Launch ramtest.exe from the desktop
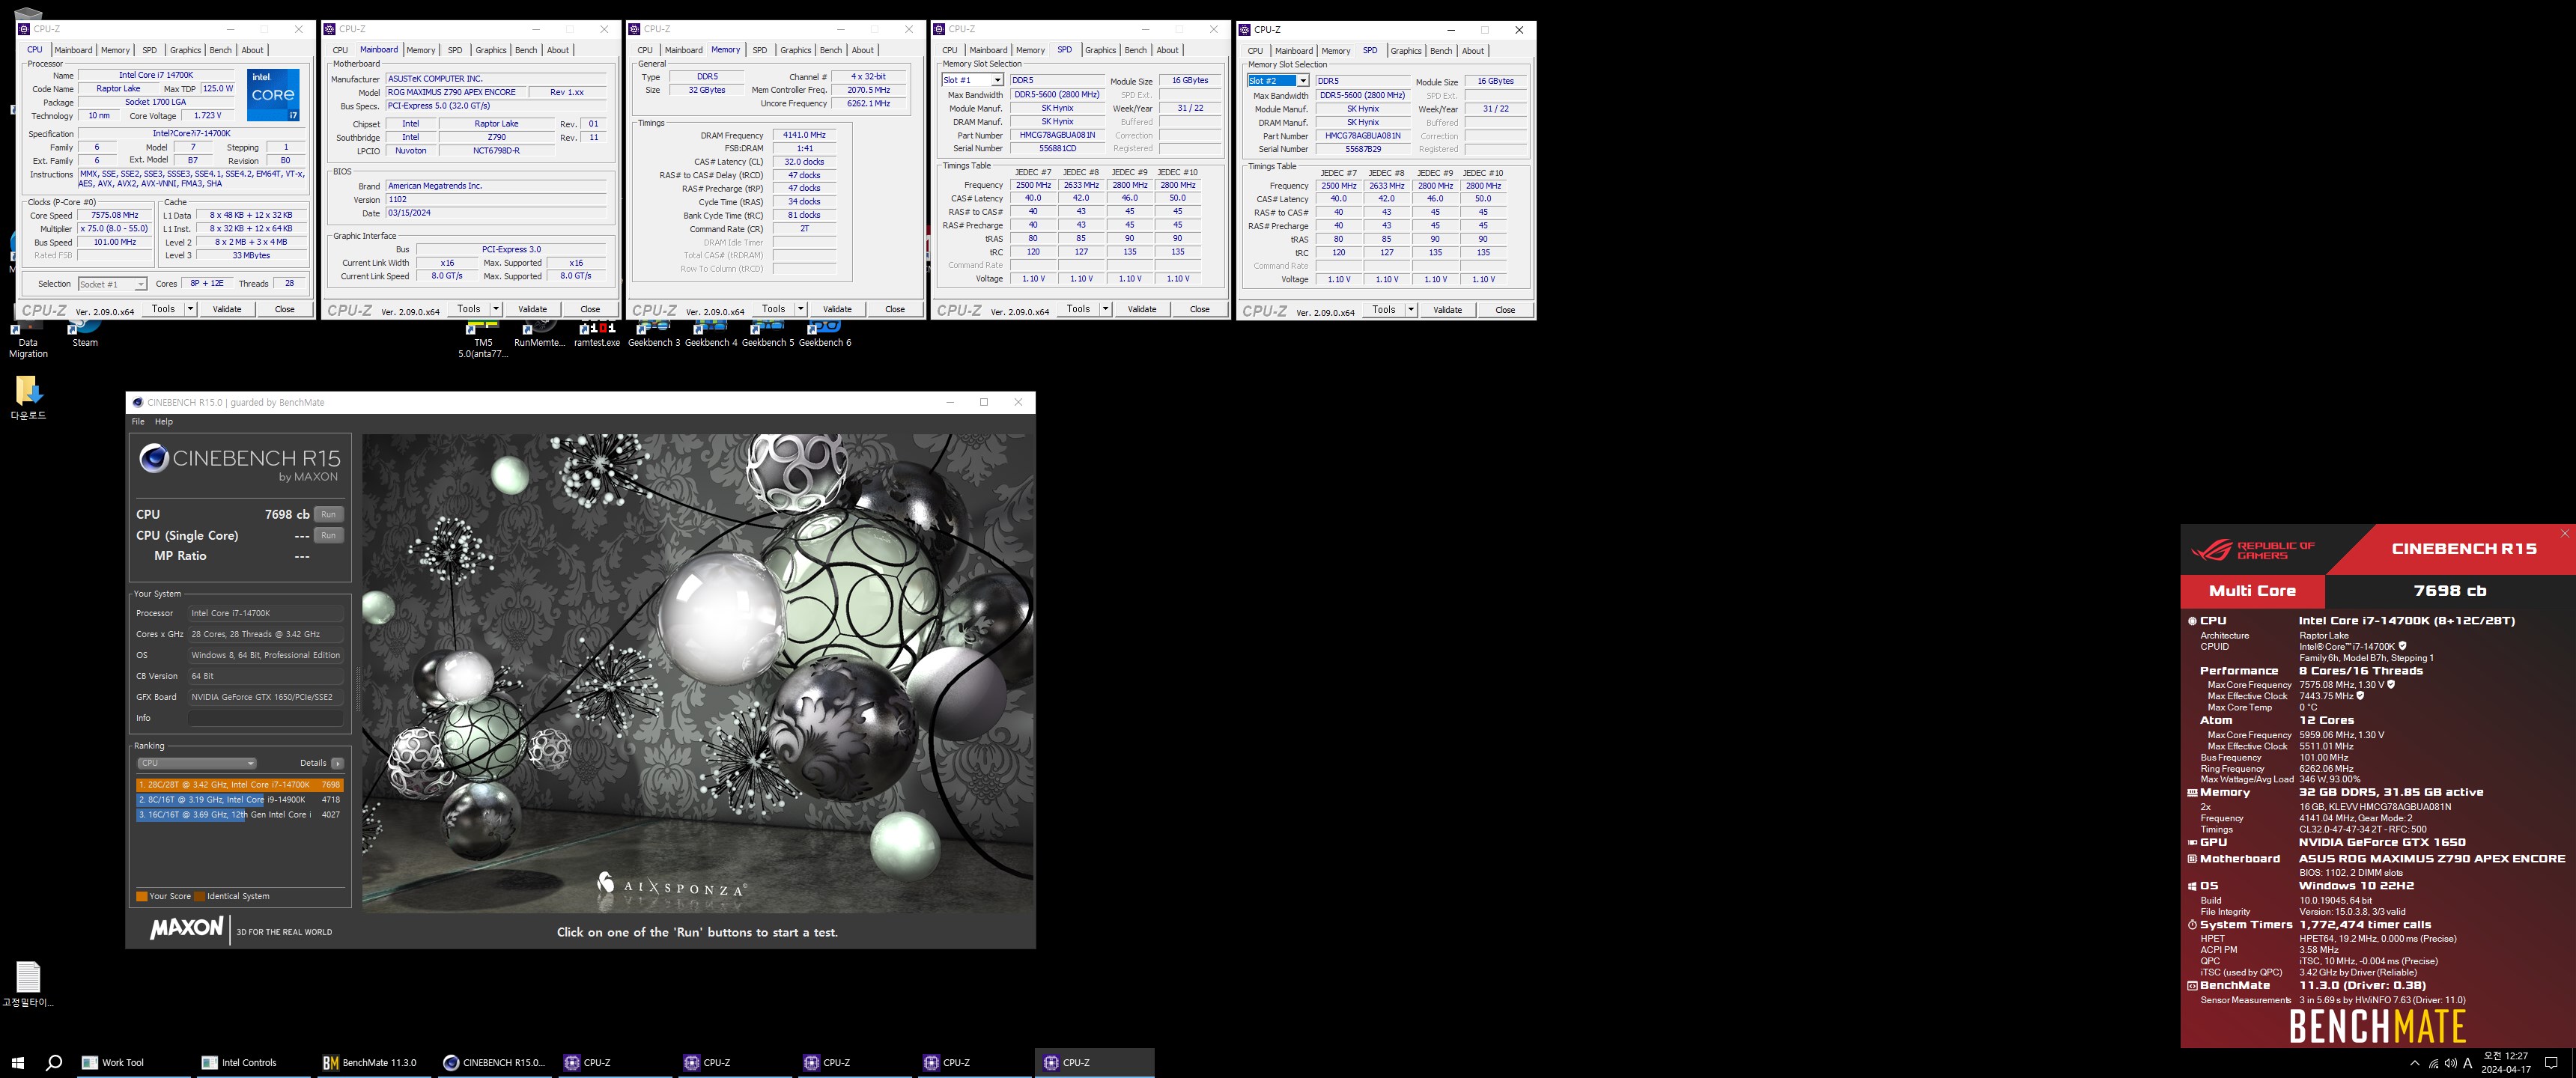The image size is (2576, 1078). 597,335
